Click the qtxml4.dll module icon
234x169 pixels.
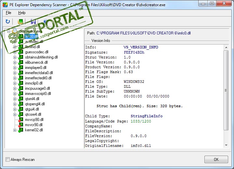click(x=20, y=99)
